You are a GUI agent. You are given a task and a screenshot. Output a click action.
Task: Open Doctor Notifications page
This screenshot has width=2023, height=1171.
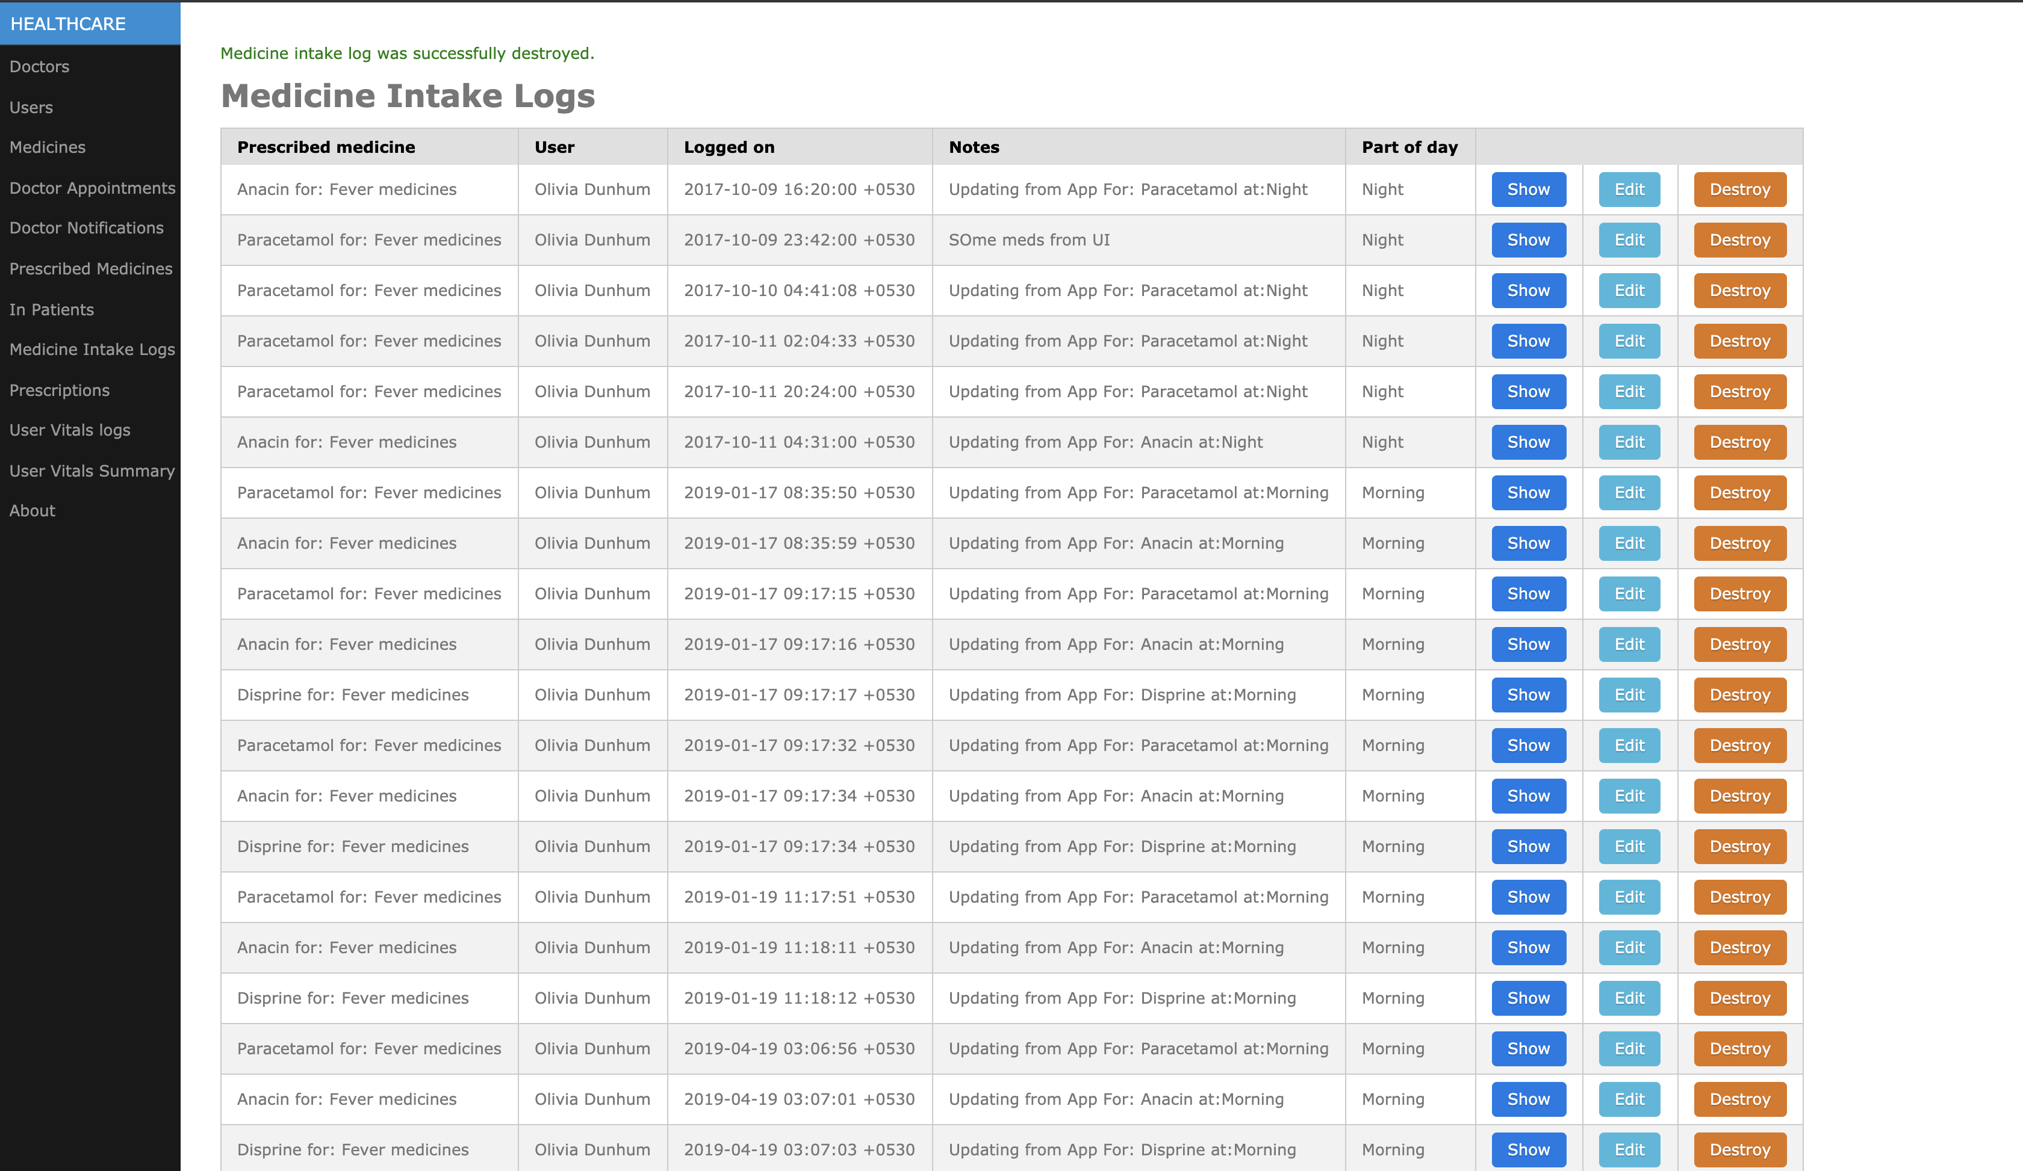87,228
